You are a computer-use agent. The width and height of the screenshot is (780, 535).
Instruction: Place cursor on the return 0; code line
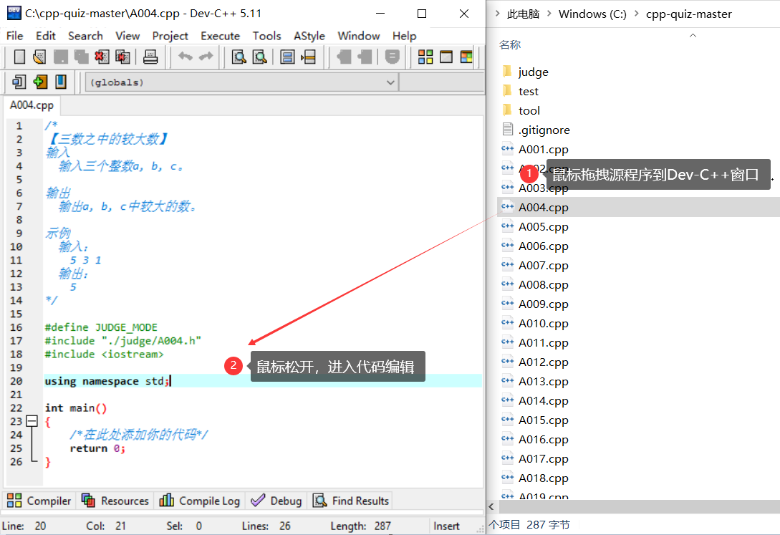[x=97, y=448]
